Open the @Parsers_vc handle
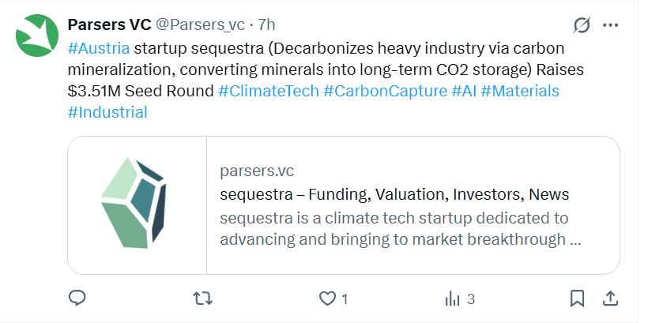 click(201, 25)
